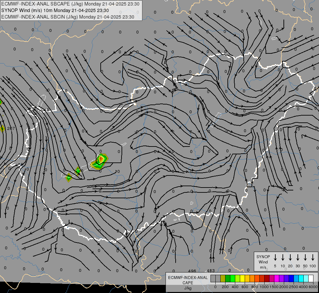Click the 'ECMWF-INDEX-ANAL' label in the CAPE legend
Viewport: 319px width, 293px height.
point(188,278)
